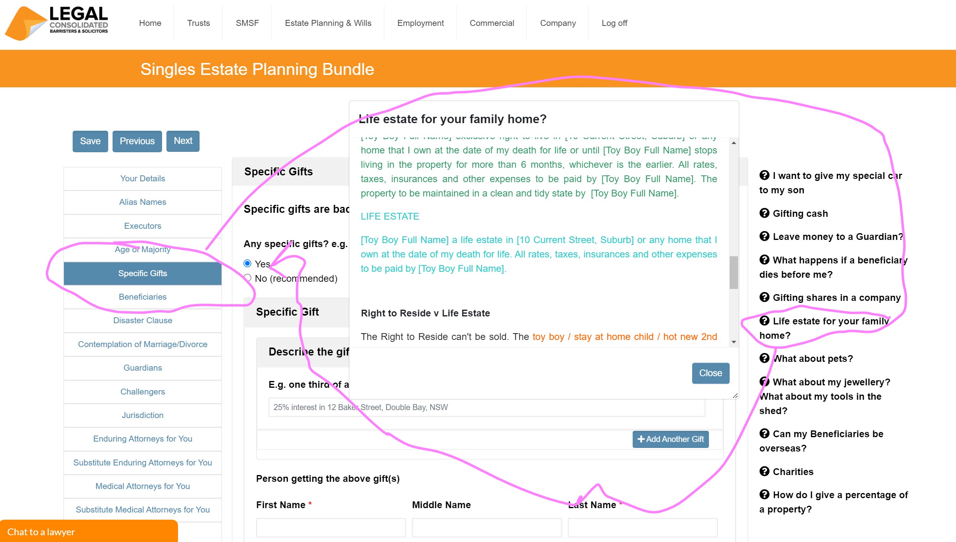Click the help icon for Leave money to Guardian
956x542 pixels.
(x=764, y=237)
